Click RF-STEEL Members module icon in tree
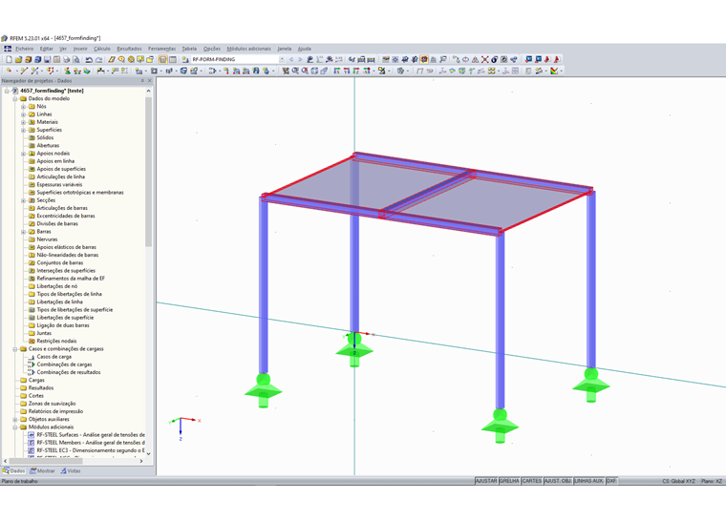726x520 pixels. [x=32, y=443]
